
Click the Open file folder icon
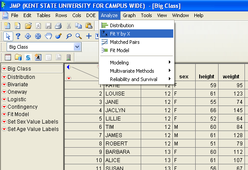(x=28, y=26)
